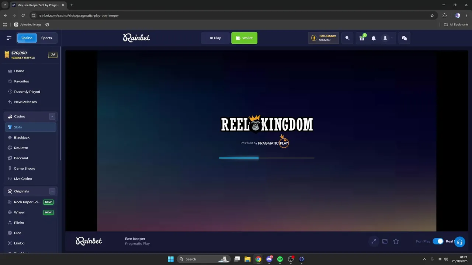The width and height of the screenshot is (472, 265).
Task: Reload the page in Chrome
Action: pos(23,15)
